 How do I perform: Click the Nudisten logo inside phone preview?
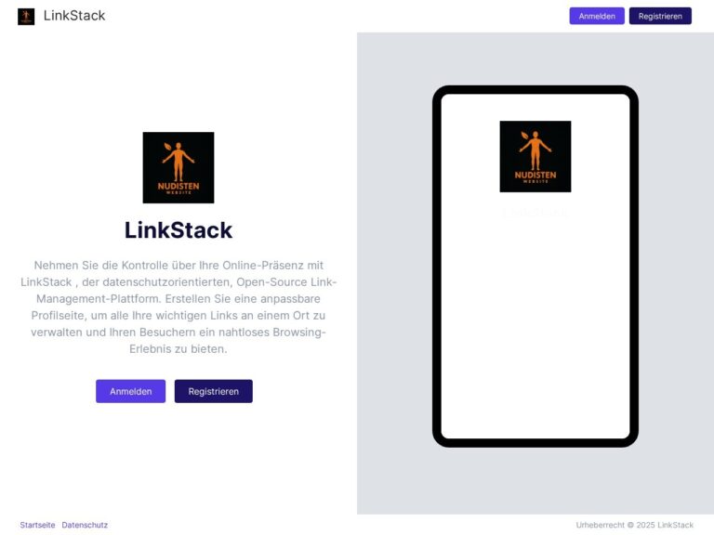tap(535, 156)
